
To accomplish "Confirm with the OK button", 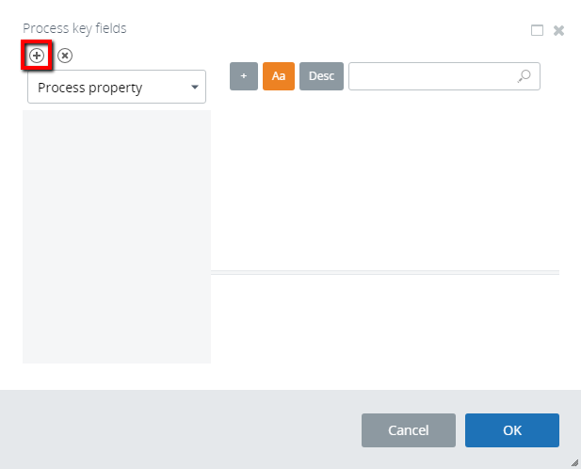I will [x=511, y=430].
